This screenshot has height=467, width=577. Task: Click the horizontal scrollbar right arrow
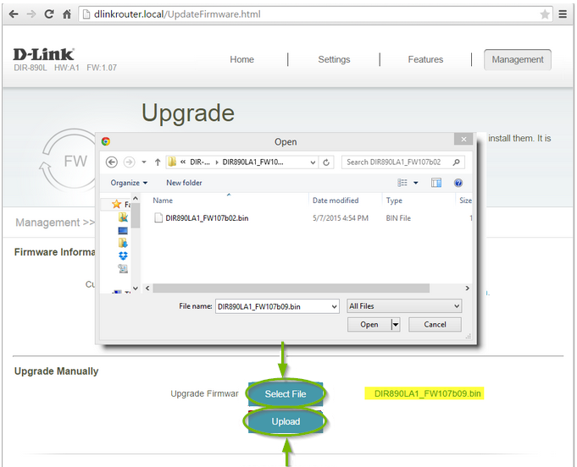click(468, 288)
